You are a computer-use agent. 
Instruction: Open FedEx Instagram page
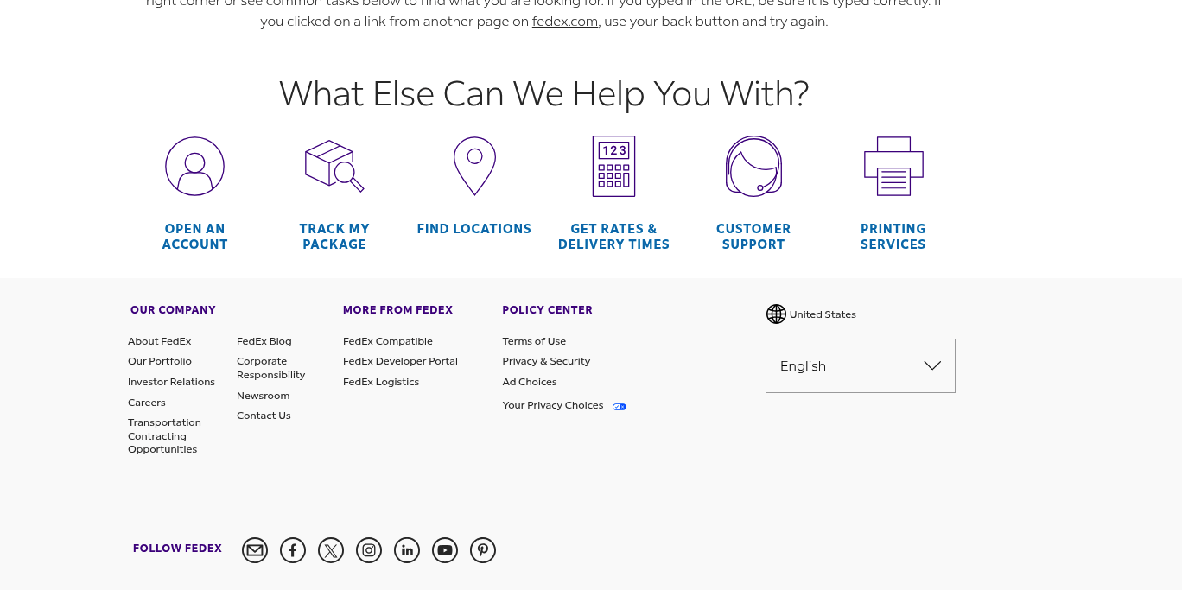click(x=369, y=550)
